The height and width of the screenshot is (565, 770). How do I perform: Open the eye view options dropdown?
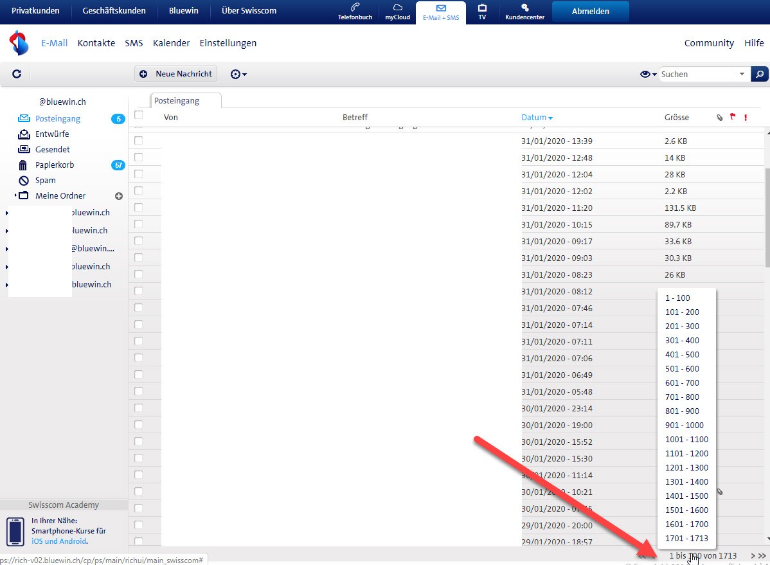click(x=648, y=74)
